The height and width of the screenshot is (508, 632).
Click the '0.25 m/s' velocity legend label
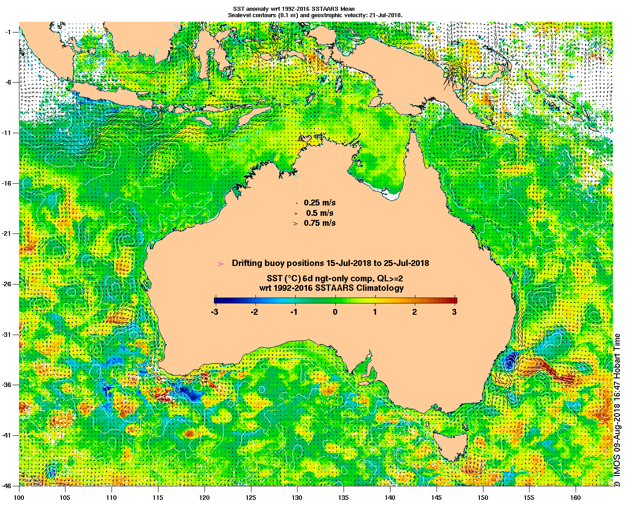[320, 203]
